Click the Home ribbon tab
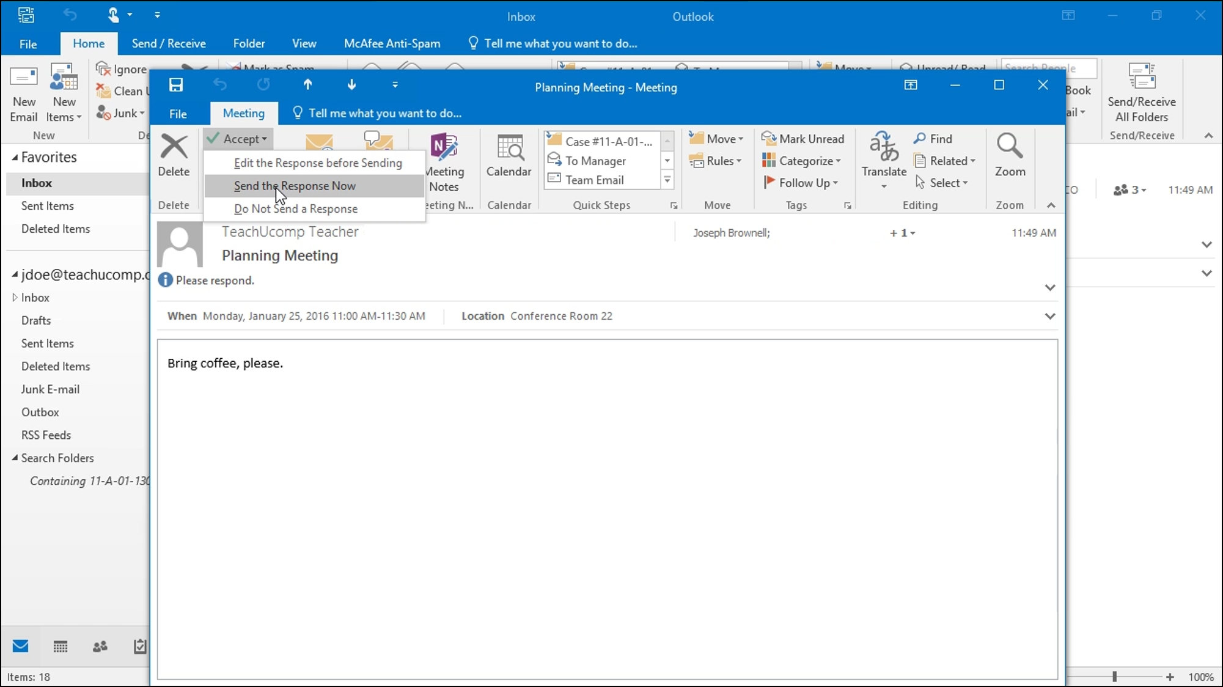 (88, 43)
